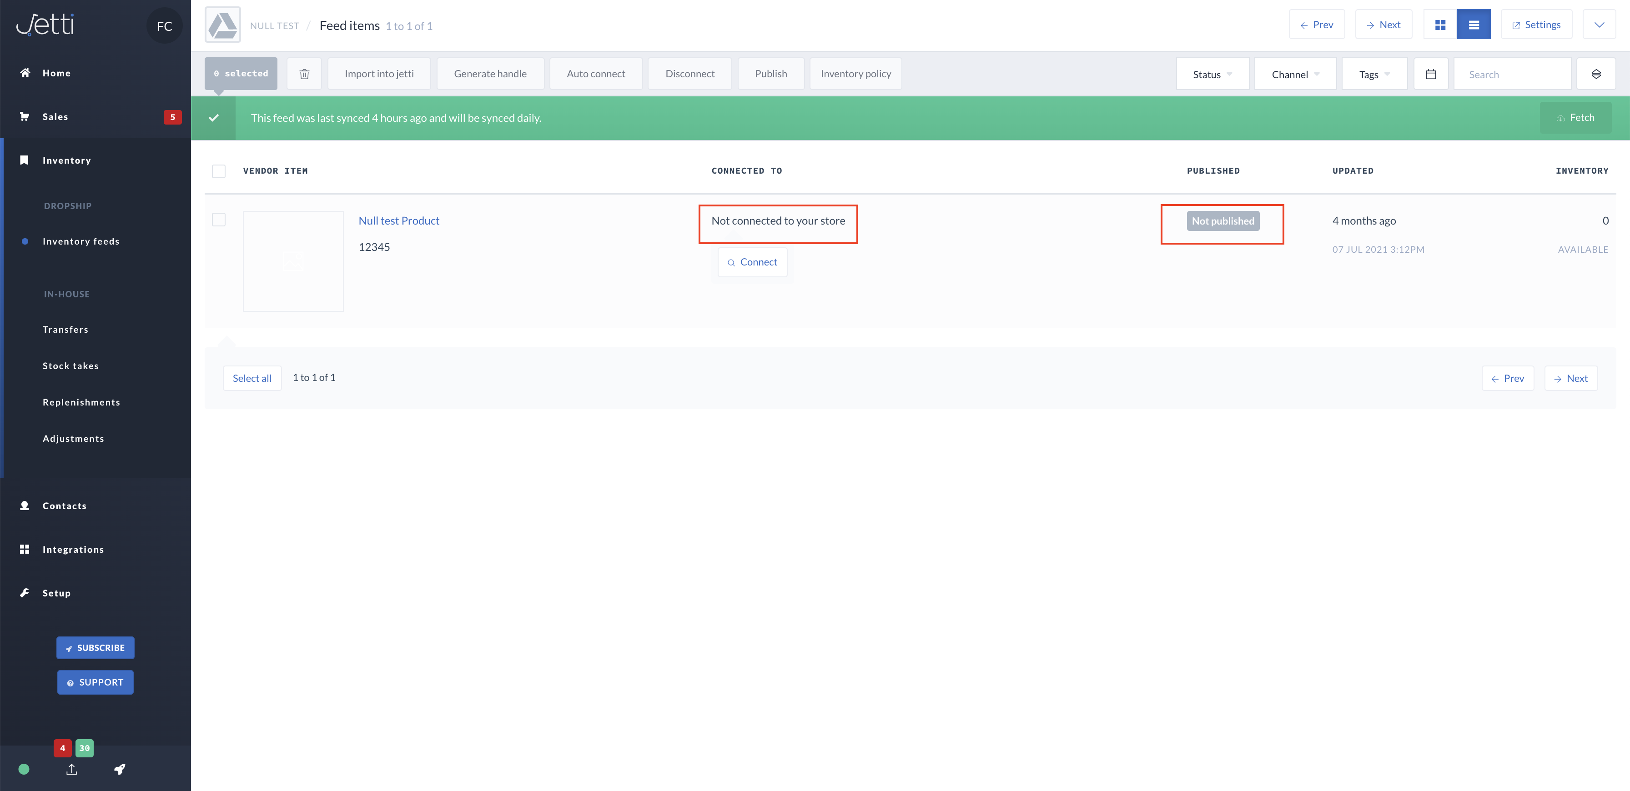The height and width of the screenshot is (791, 1630).
Task: Click the NULL TEST breadcrumb
Action: (x=275, y=26)
